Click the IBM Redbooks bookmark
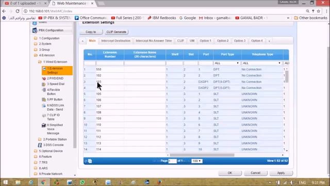This screenshot has height=186, width=330. click(x=161, y=18)
